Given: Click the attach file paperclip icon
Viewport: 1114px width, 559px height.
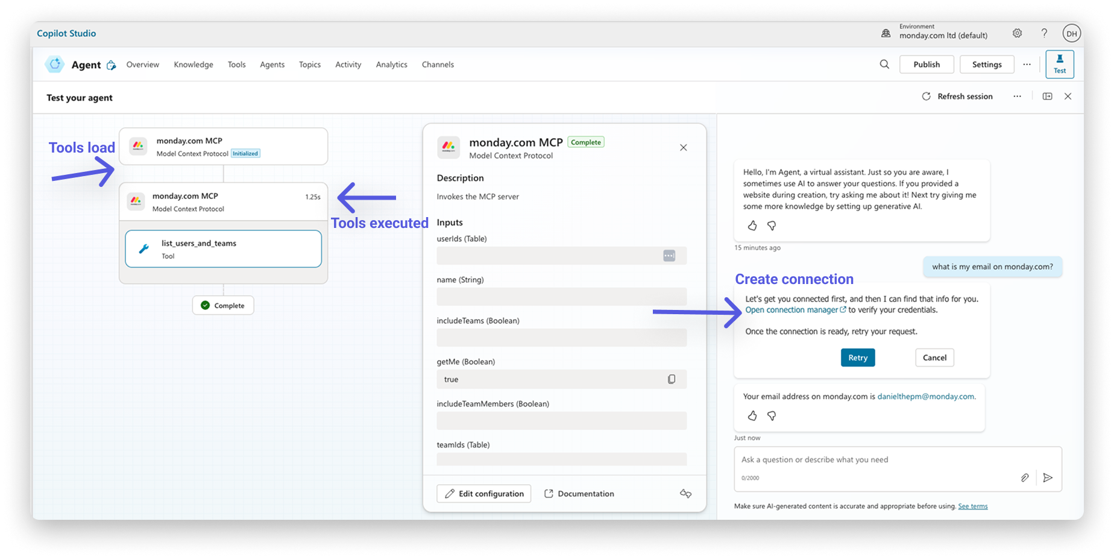Looking at the screenshot, I should click(x=1025, y=478).
